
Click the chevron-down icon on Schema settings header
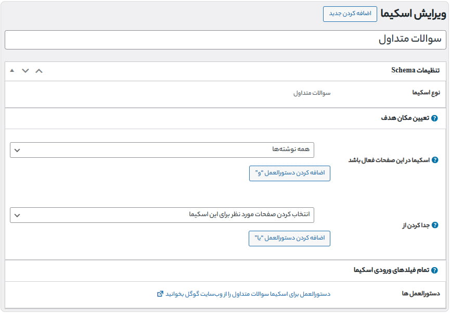[x=25, y=70]
